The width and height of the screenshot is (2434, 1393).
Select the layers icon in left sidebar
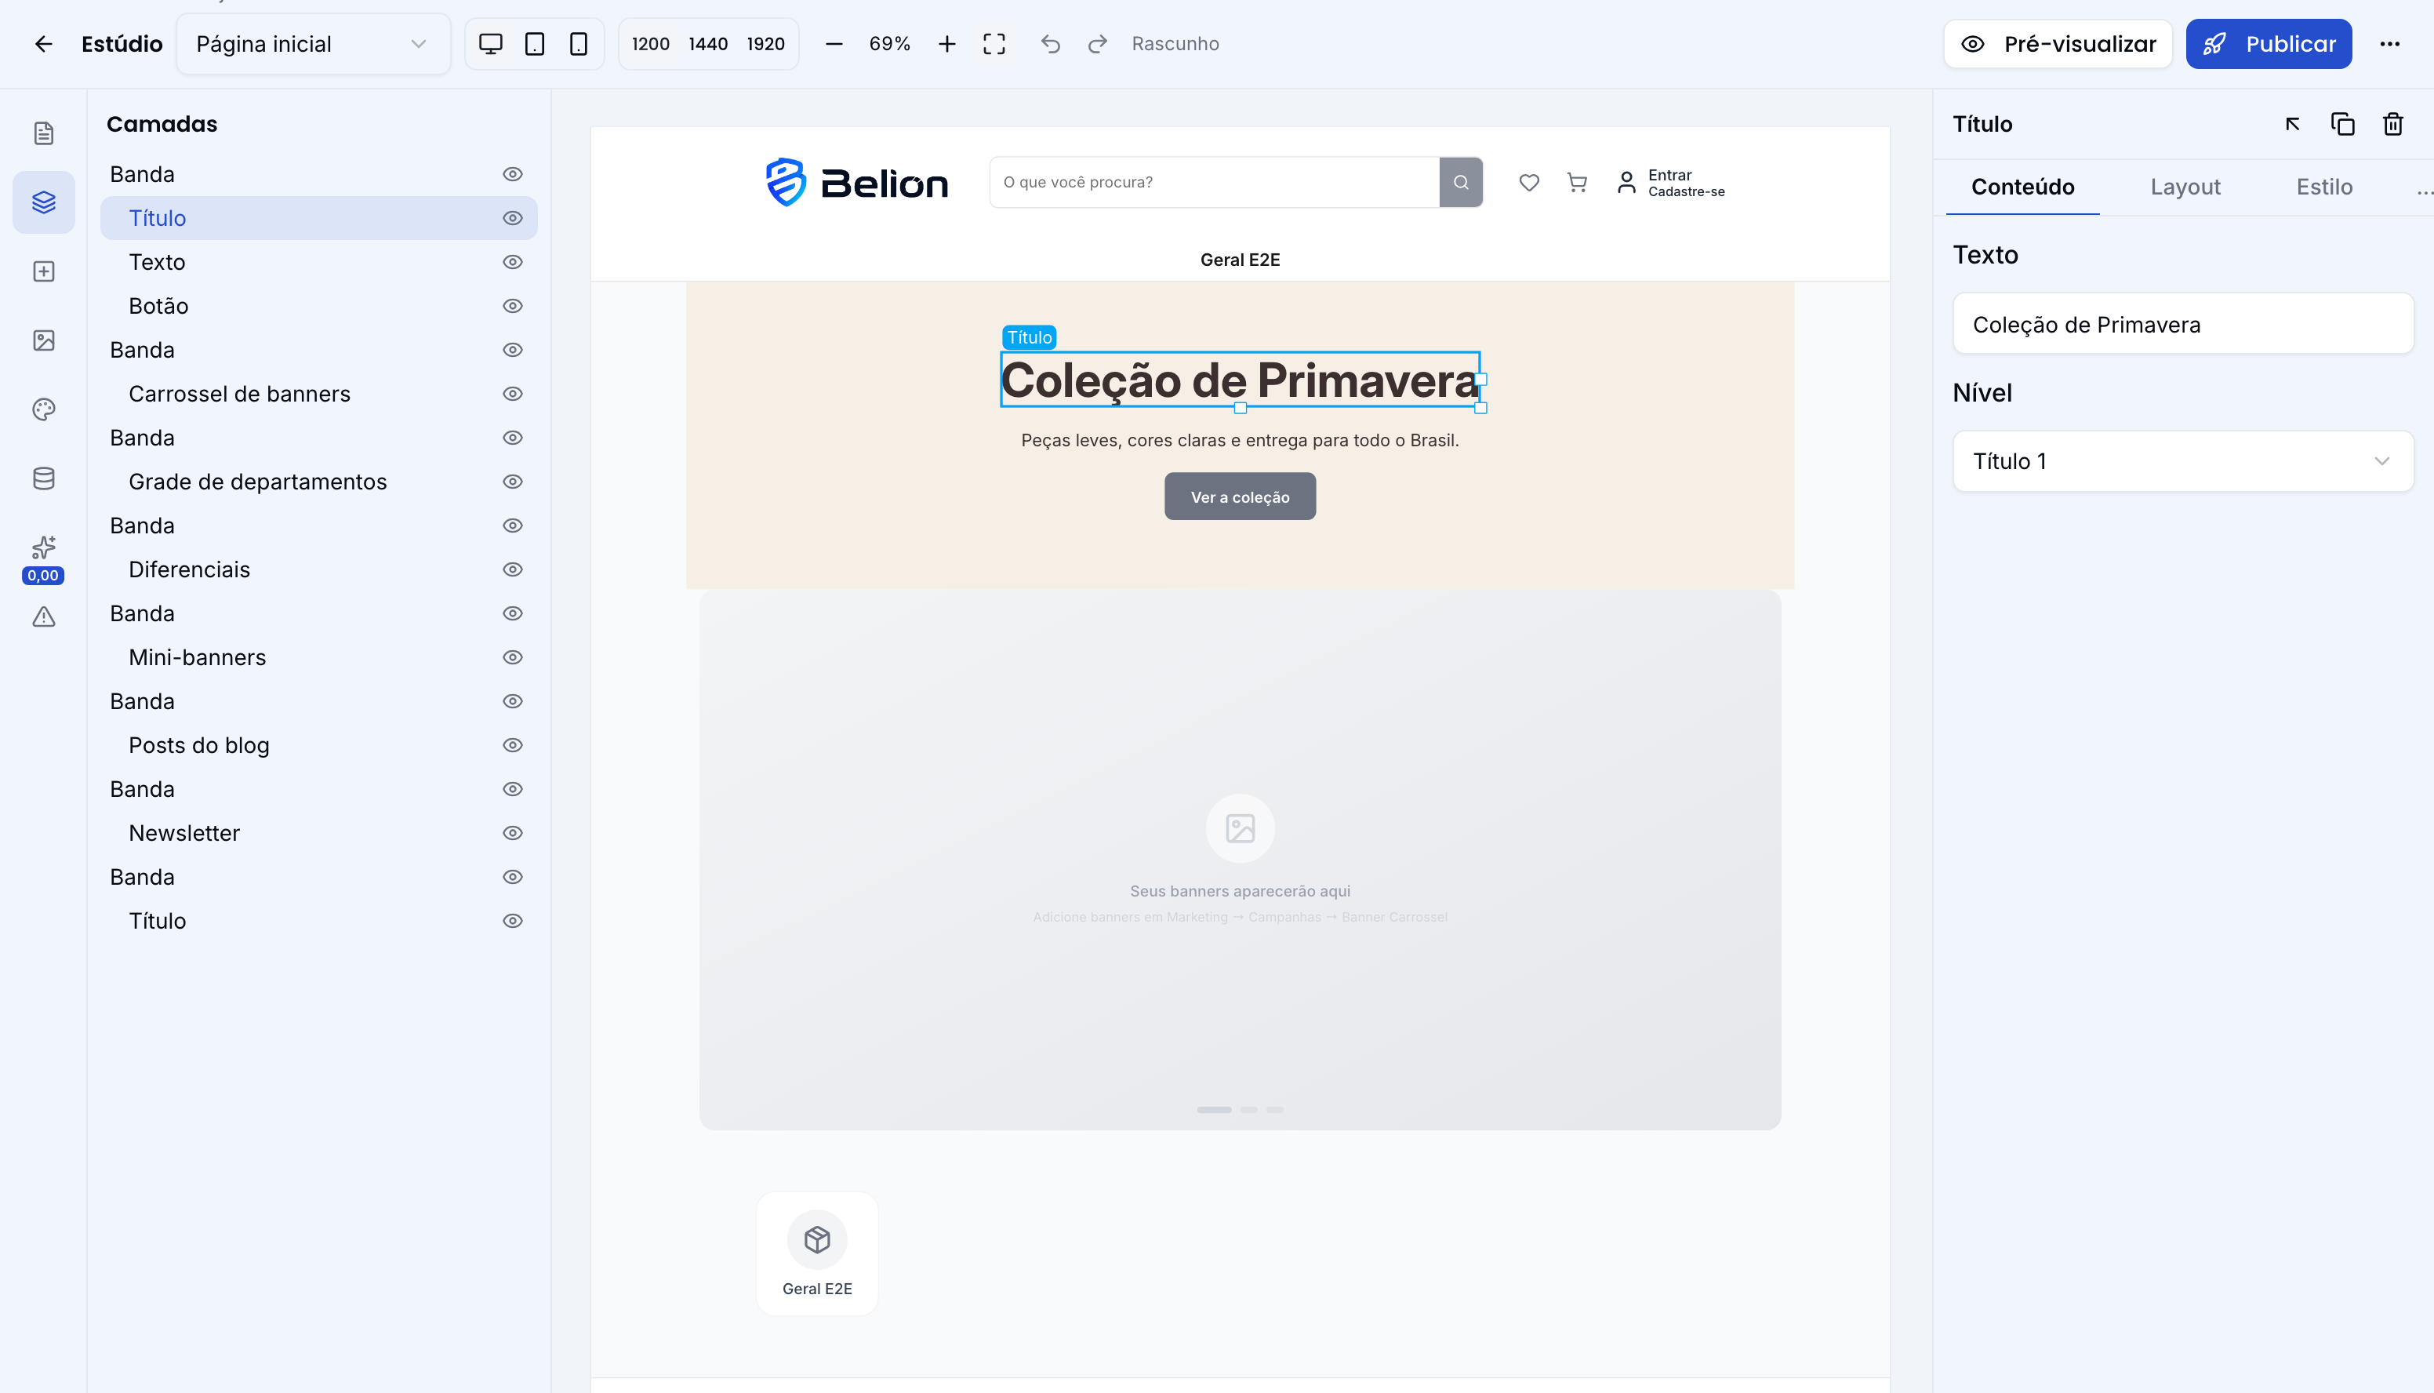pos(44,202)
